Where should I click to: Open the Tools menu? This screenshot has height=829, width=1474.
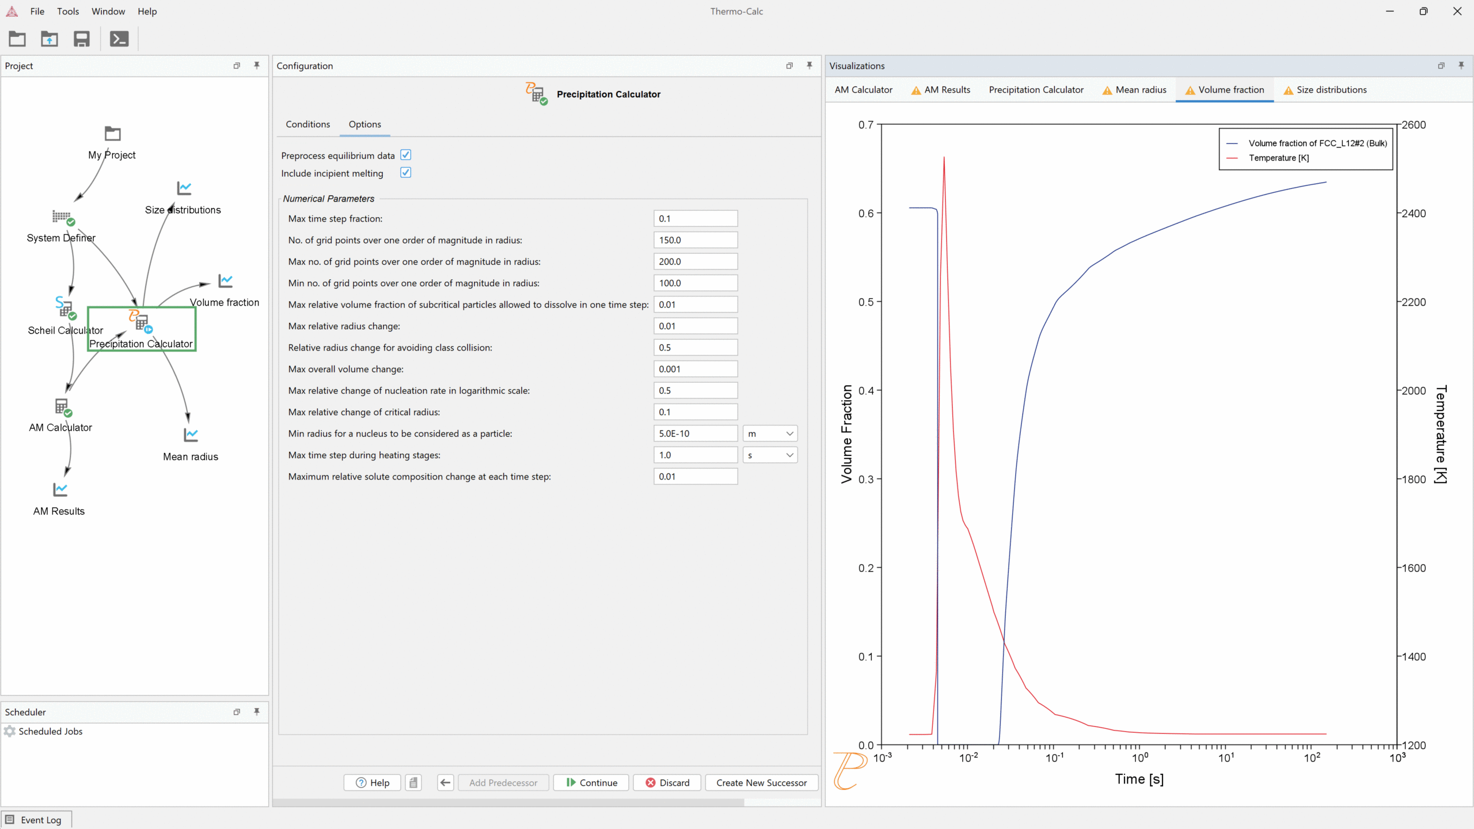pos(68,12)
